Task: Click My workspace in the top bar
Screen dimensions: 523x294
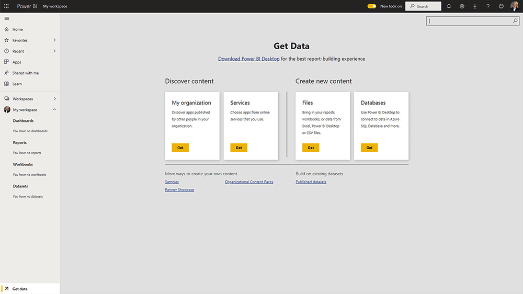Action: (55, 6)
